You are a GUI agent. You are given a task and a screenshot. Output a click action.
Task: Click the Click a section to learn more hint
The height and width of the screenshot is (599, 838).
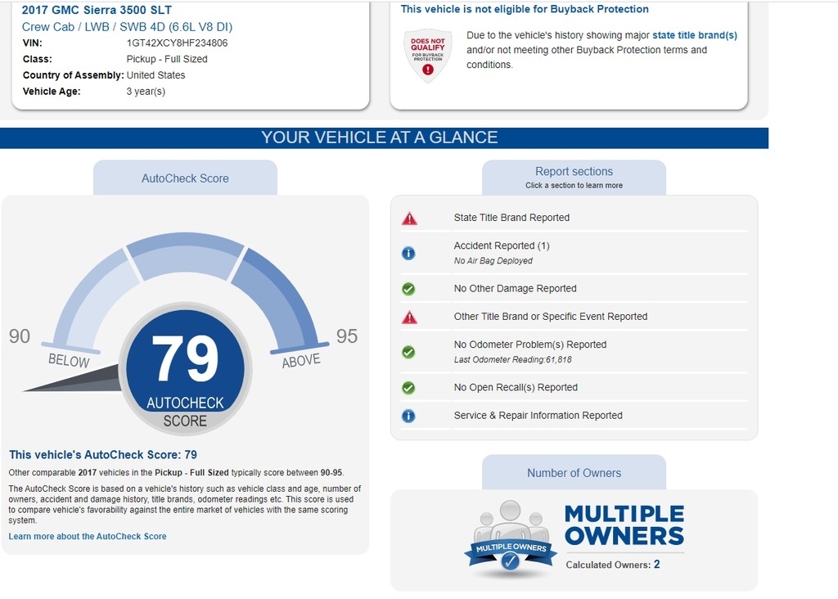coord(574,186)
